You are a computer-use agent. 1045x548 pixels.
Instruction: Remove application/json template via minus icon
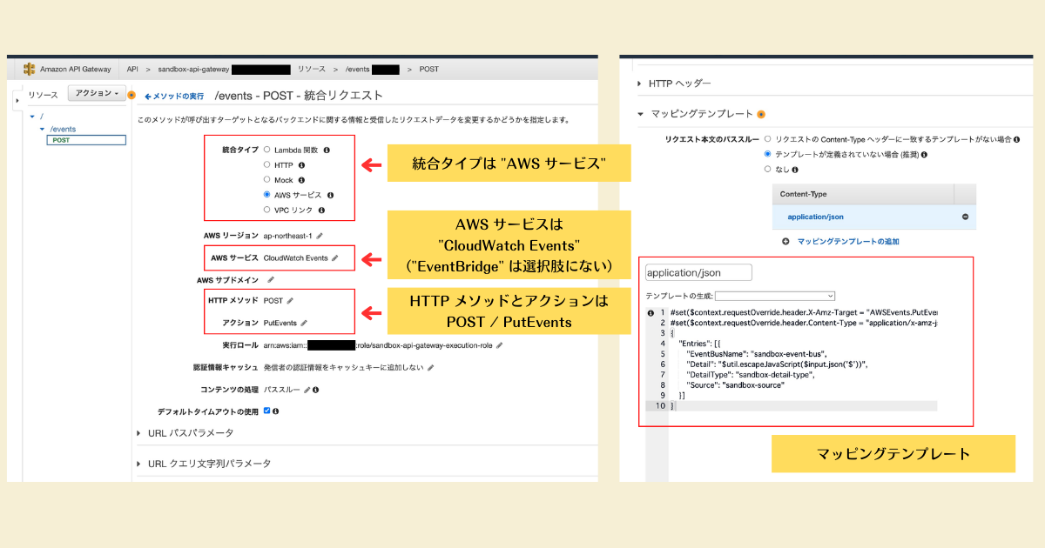(x=965, y=217)
